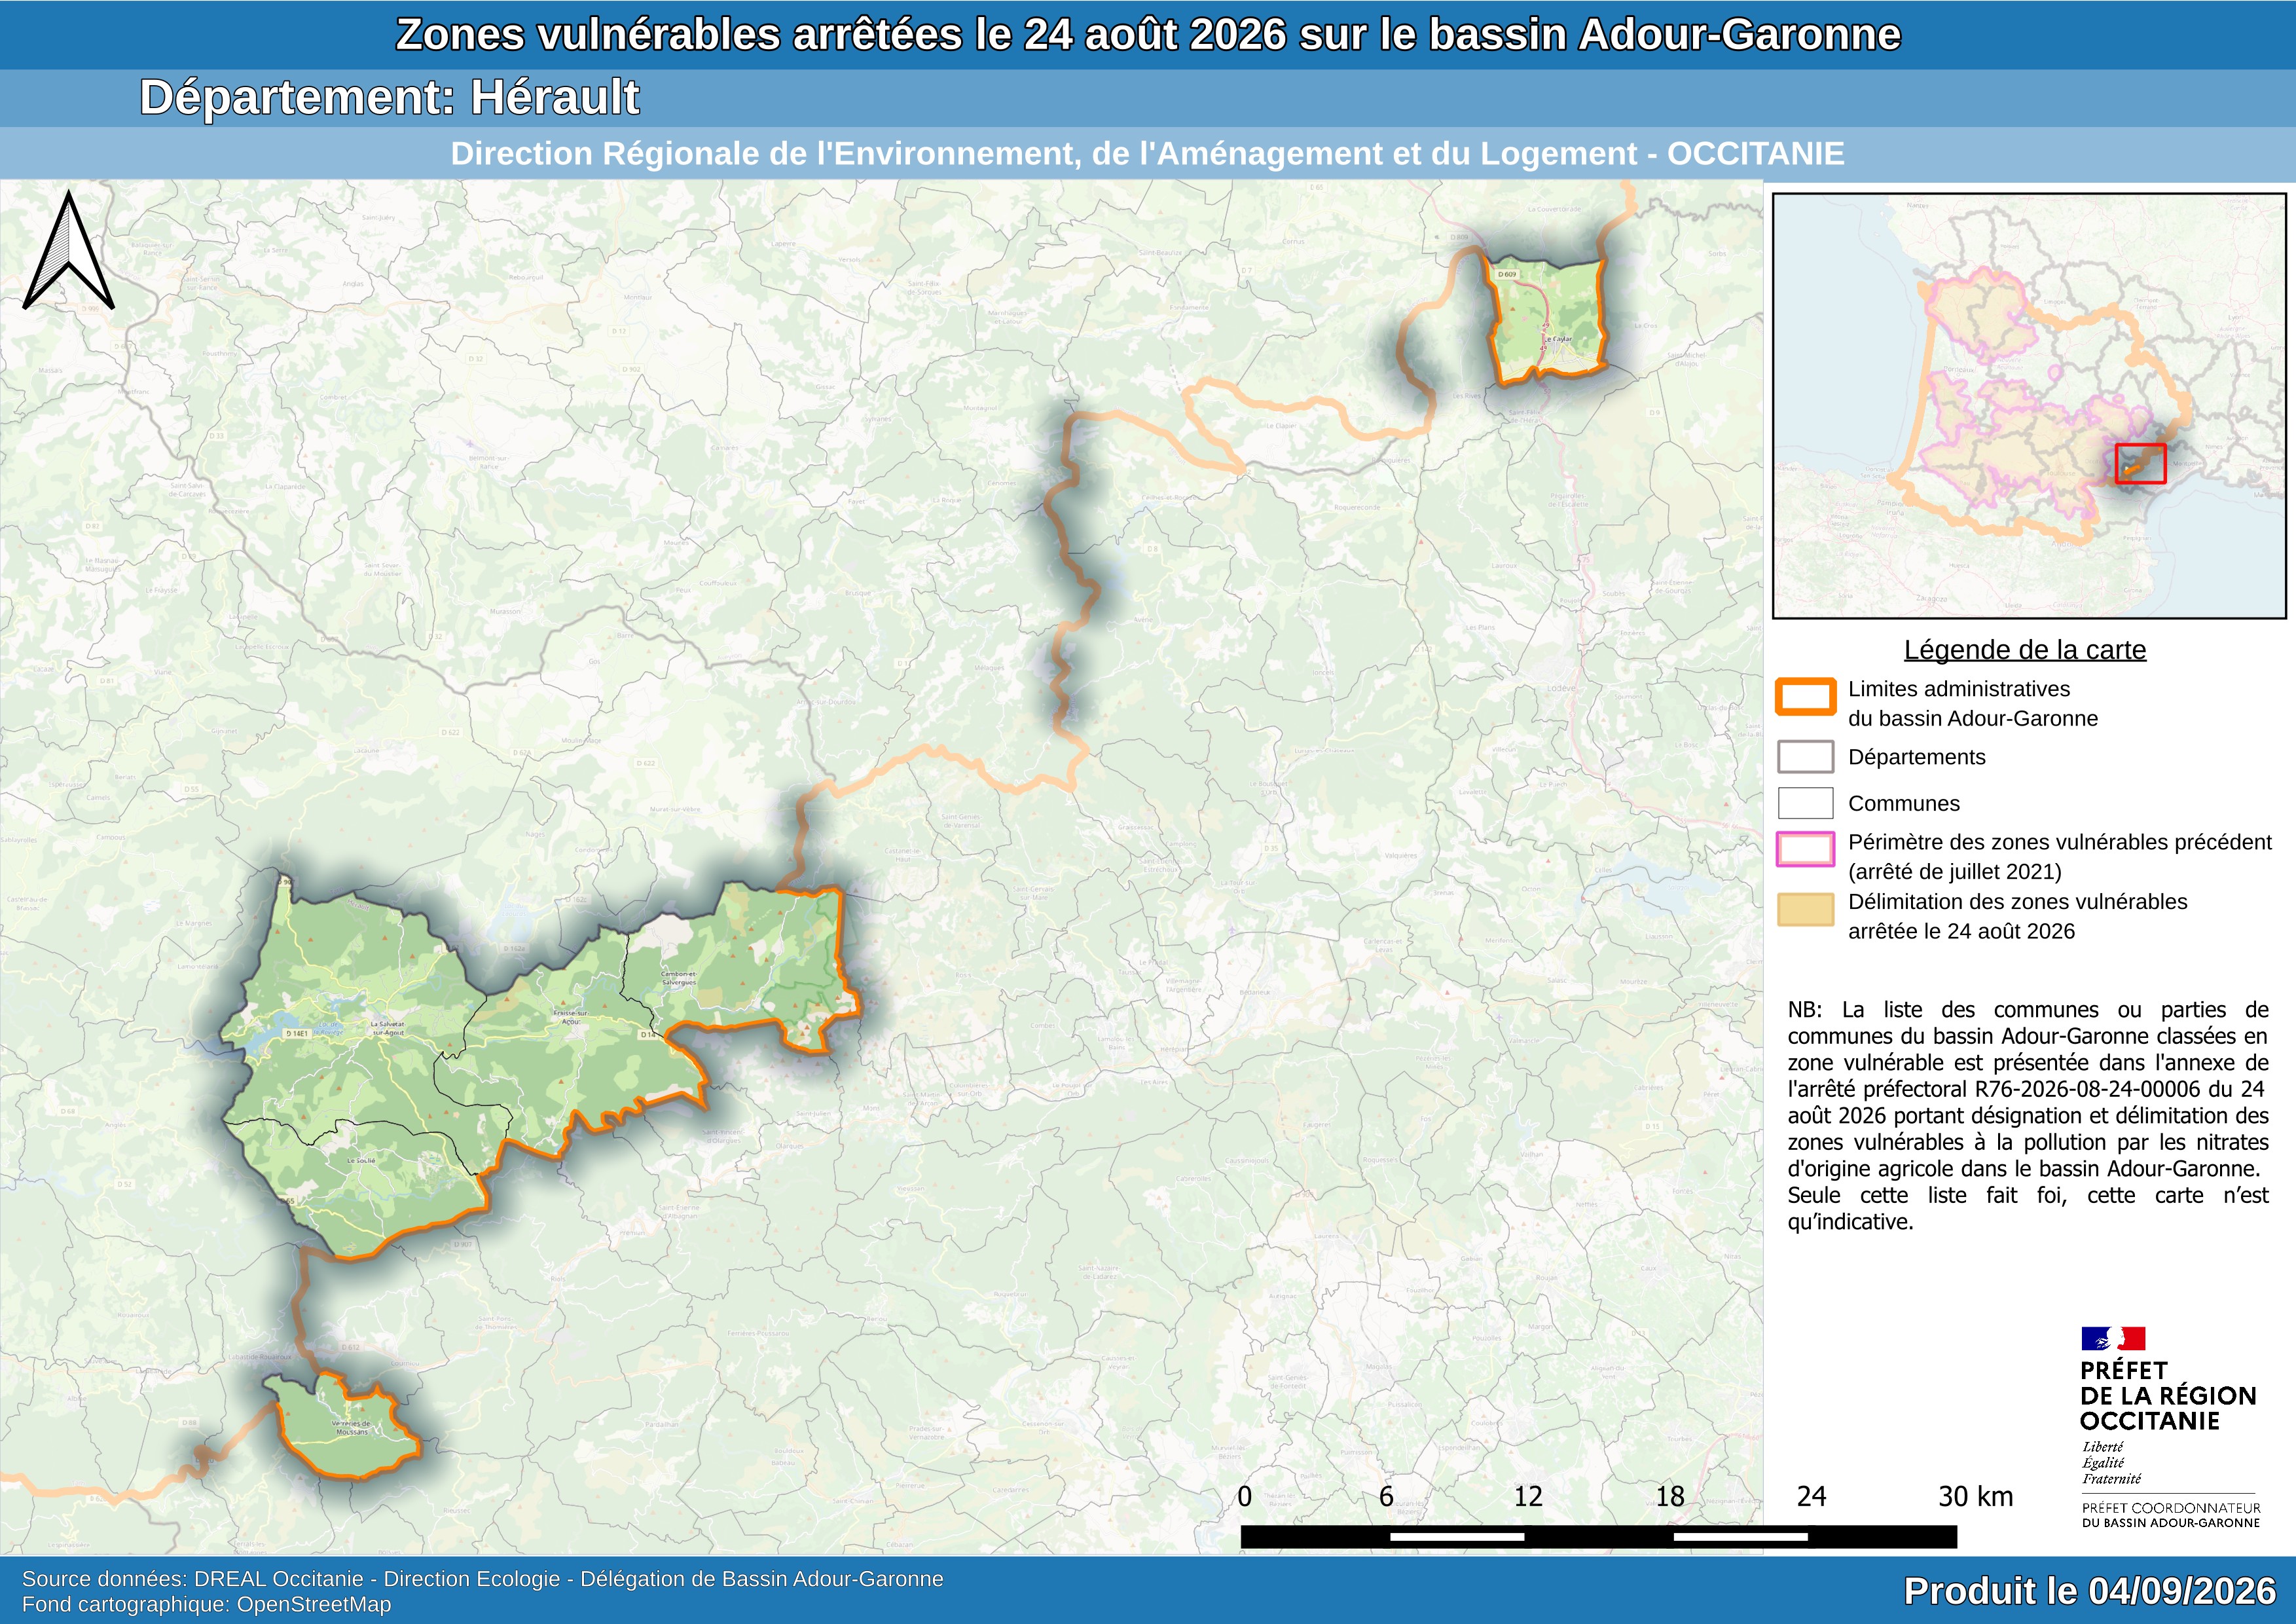The width and height of the screenshot is (2296, 1624).
Task: Click the black-and-white scale bar
Action: tap(1598, 1536)
